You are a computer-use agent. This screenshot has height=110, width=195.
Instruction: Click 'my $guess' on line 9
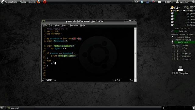coord(56,49)
